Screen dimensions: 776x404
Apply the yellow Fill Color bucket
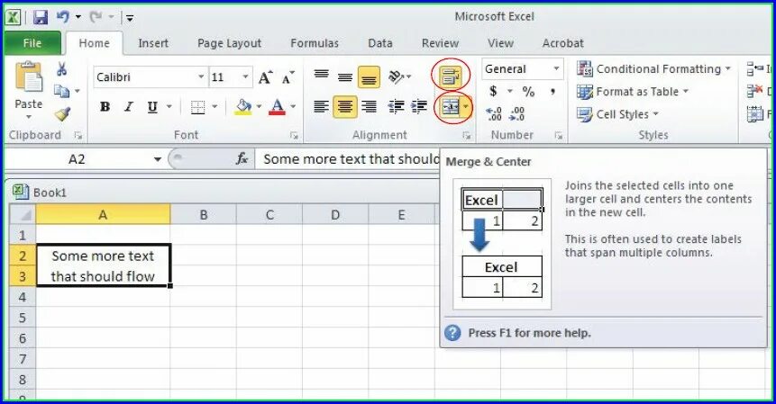tap(242, 107)
